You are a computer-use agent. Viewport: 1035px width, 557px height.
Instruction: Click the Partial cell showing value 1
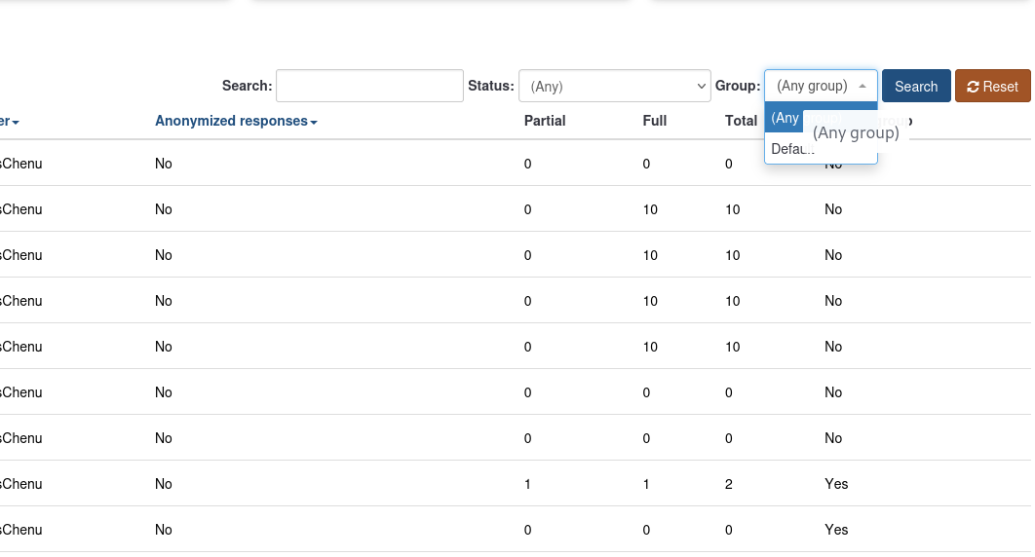[x=528, y=484]
